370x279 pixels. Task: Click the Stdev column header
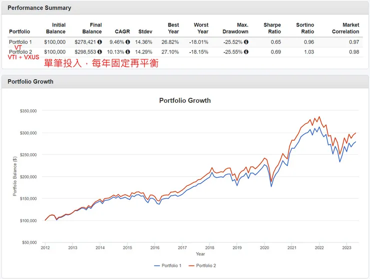145,31
